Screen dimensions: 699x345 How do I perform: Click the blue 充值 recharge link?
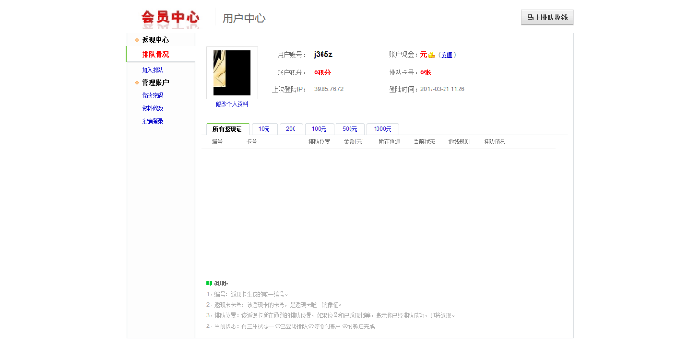click(446, 55)
